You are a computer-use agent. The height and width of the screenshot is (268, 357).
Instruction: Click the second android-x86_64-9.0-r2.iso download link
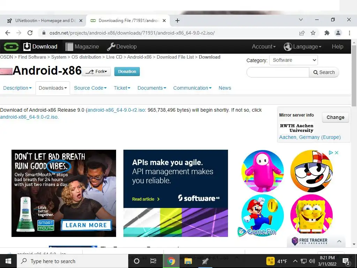(29, 117)
